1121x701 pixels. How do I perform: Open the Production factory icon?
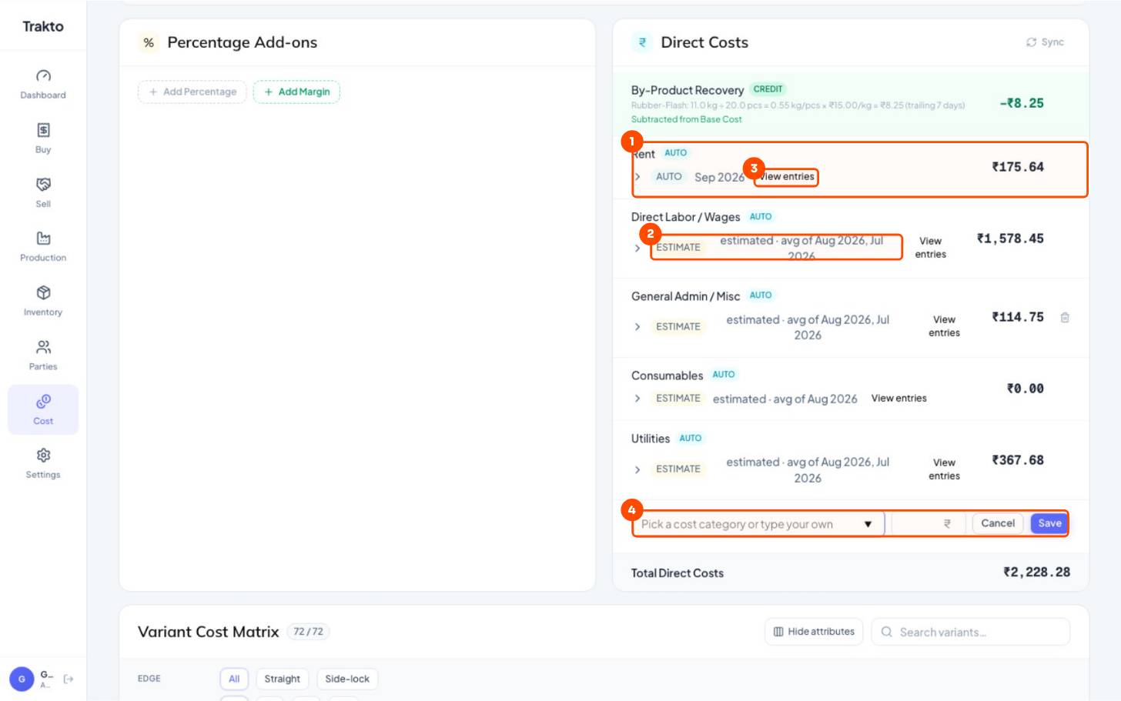click(x=43, y=238)
